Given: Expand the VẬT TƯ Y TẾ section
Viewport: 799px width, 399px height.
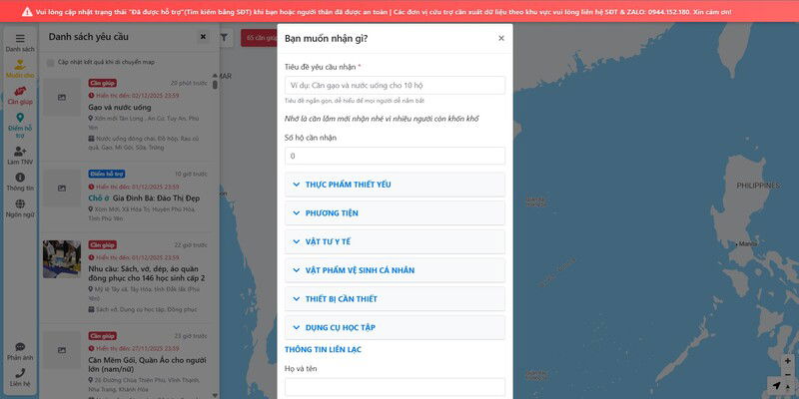Looking at the screenshot, I should point(395,241).
